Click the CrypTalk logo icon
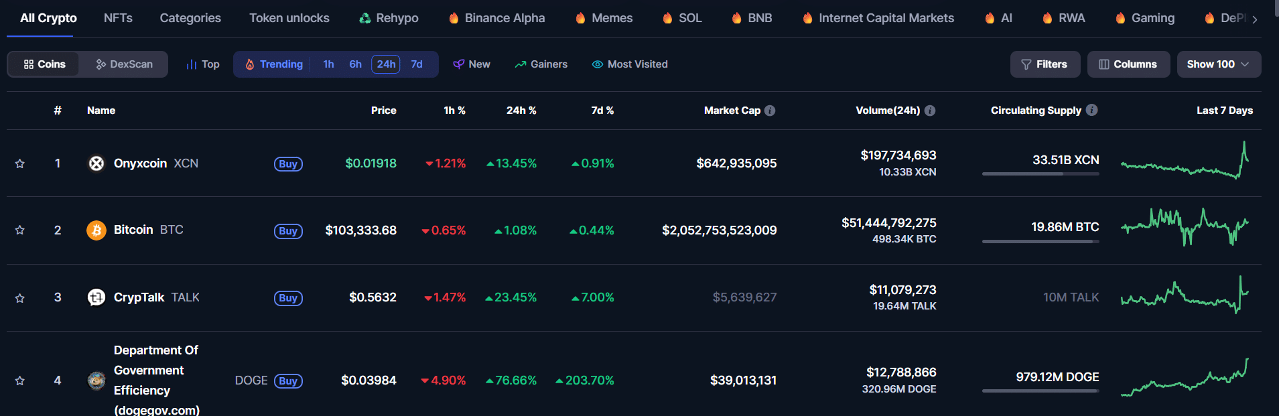Image resolution: width=1279 pixels, height=416 pixels. (96, 297)
